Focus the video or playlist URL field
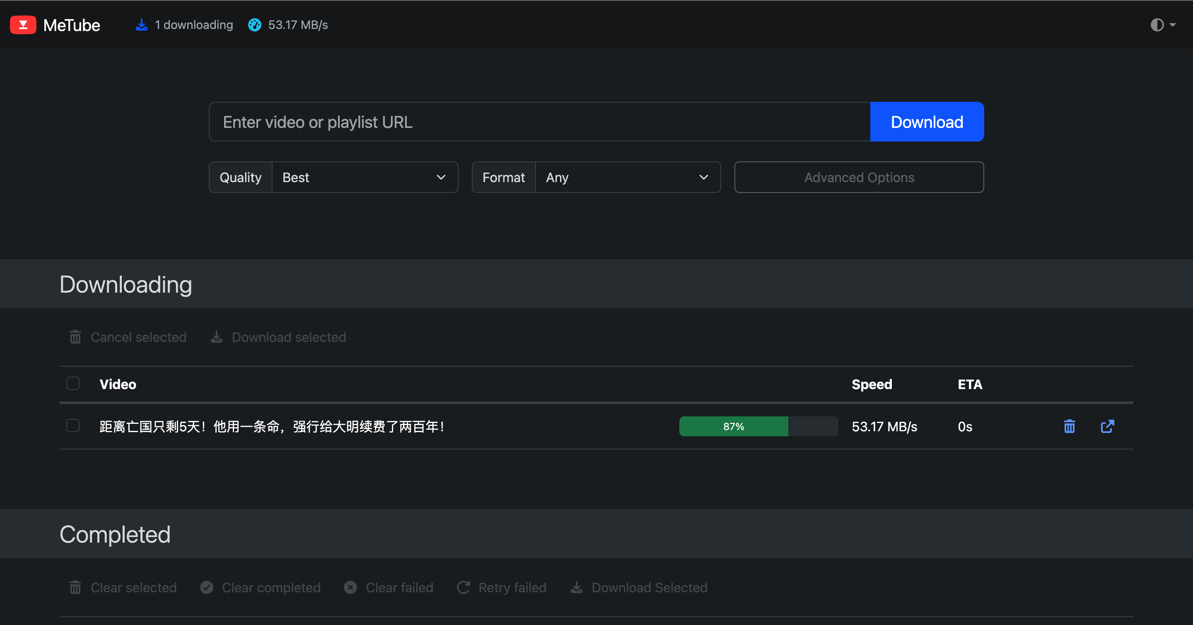The height and width of the screenshot is (625, 1193). [539, 122]
